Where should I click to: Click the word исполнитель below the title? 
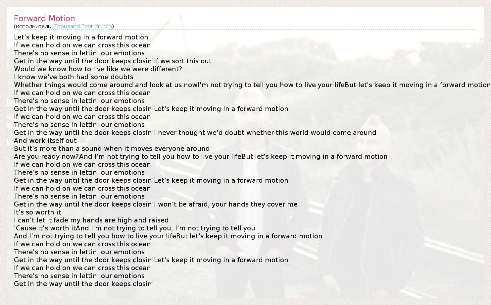point(33,27)
